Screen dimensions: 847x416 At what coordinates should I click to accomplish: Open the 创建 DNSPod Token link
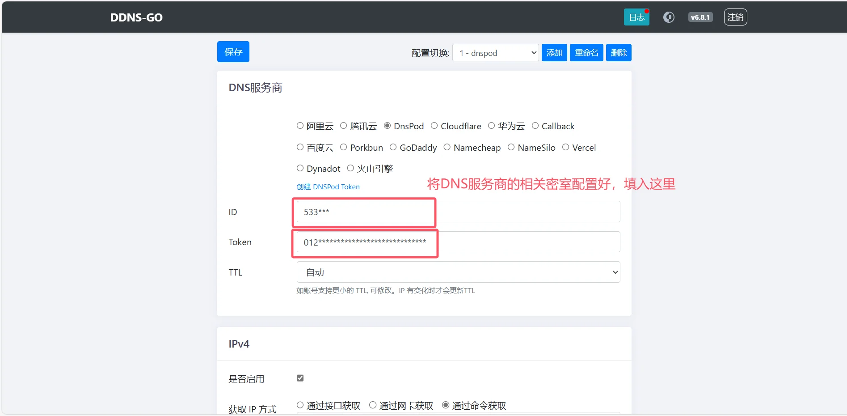tap(328, 187)
